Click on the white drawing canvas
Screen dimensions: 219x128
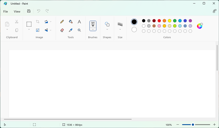(112, 84)
